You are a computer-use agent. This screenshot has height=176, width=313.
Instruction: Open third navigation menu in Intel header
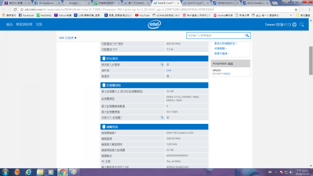click(x=39, y=24)
